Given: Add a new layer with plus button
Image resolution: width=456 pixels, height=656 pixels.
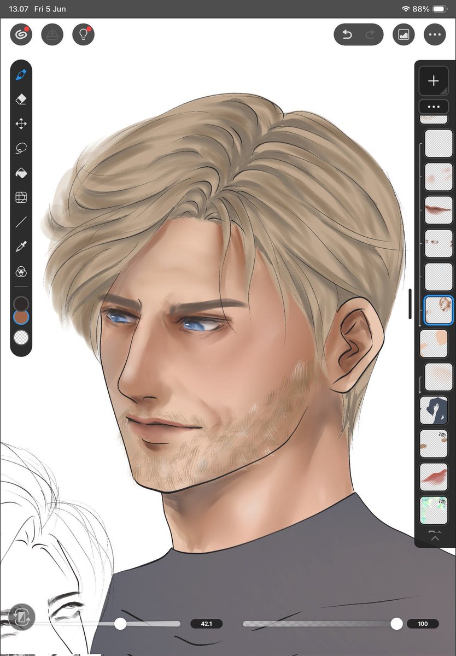Looking at the screenshot, I should [434, 81].
